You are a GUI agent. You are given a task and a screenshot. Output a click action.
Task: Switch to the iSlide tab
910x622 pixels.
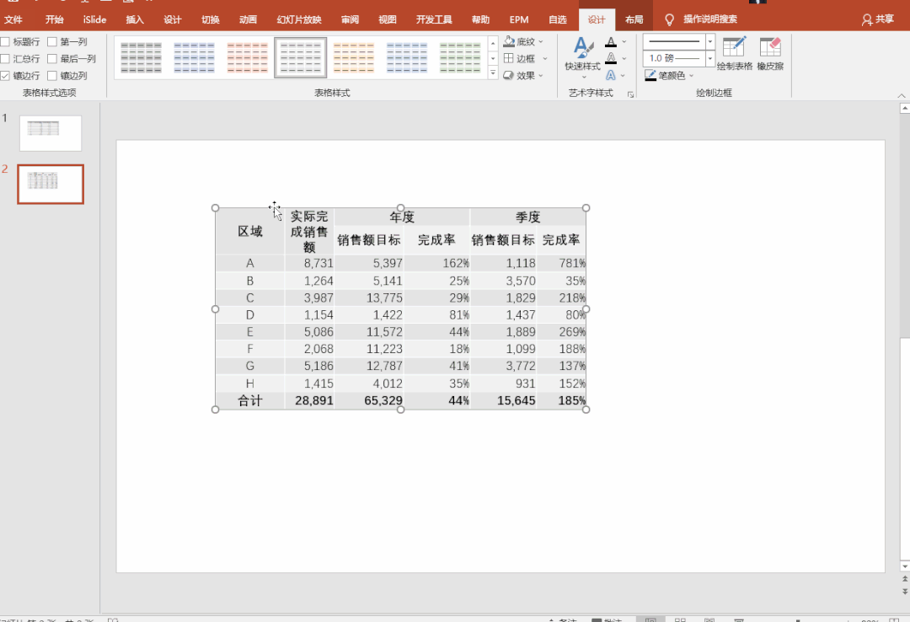pyautogui.click(x=94, y=19)
